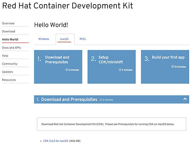Screen dimensions: 192x144
Task: Download CDK 3.6.0 for macOS
Action: click(x=56, y=140)
